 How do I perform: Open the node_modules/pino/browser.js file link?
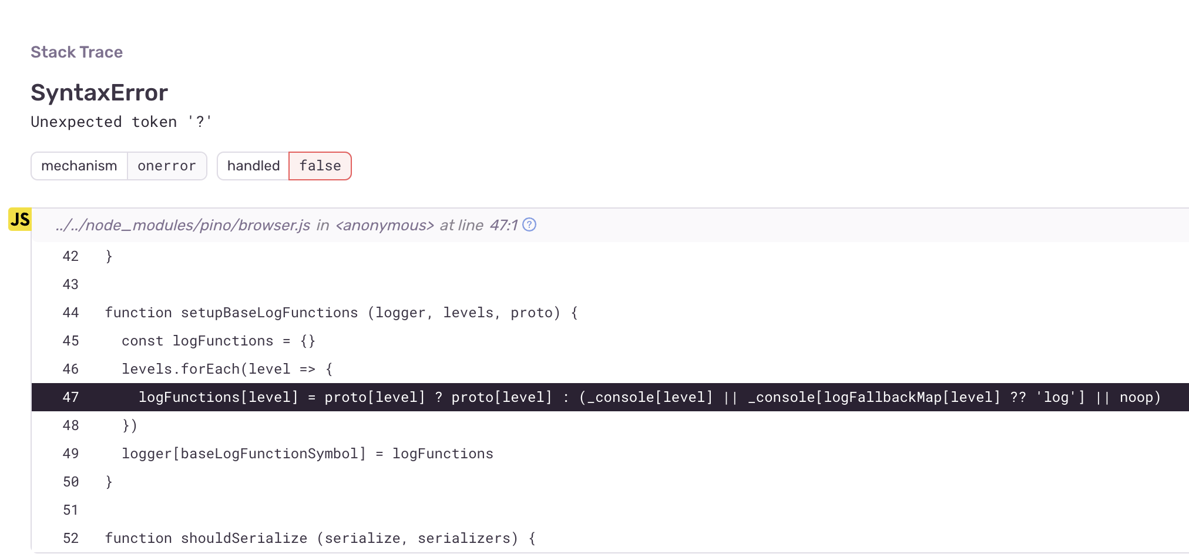[182, 225]
